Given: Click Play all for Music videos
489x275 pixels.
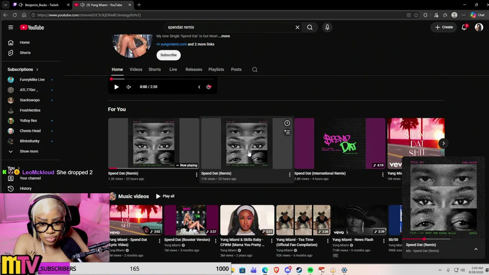Looking at the screenshot, I should pyautogui.click(x=165, y=196).
